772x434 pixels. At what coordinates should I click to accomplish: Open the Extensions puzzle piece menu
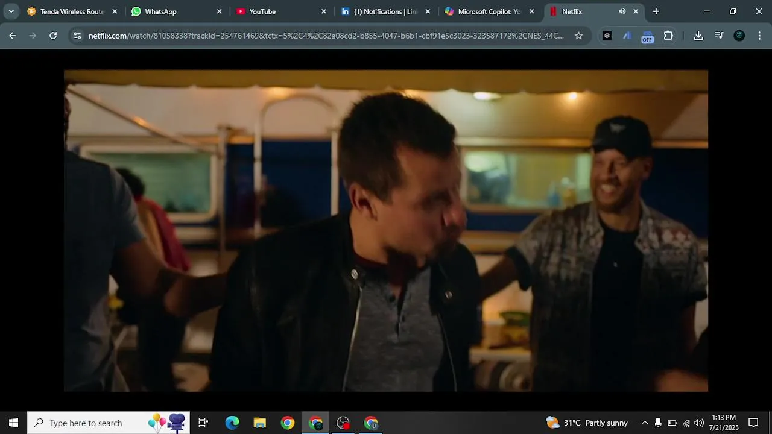tap(668, 36)
